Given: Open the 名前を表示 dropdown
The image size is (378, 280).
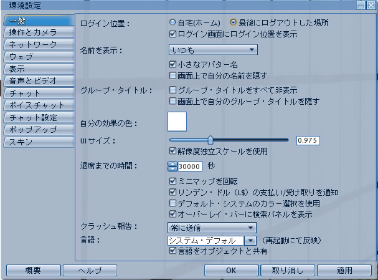Looking at the screenshot, I should (x=213, y=50).
